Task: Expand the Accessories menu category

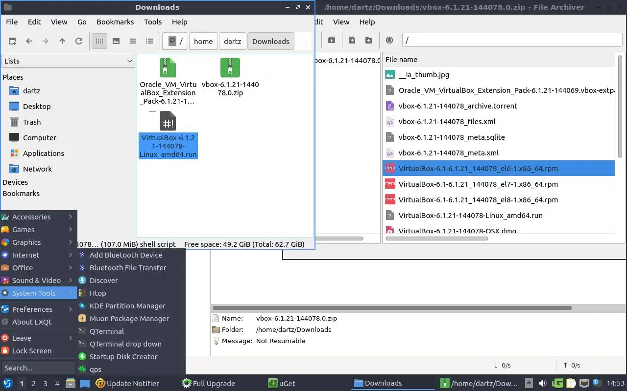Action: (x=38, y=217)
